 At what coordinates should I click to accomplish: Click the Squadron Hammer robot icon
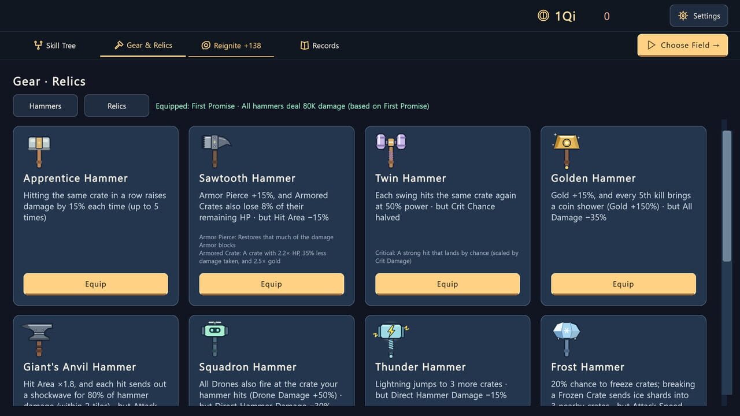[x=215, y=340]
